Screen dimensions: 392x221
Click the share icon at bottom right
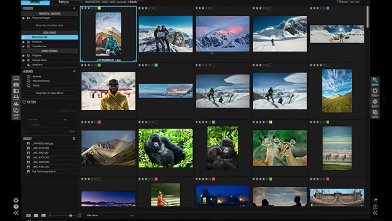coord(375,200)
